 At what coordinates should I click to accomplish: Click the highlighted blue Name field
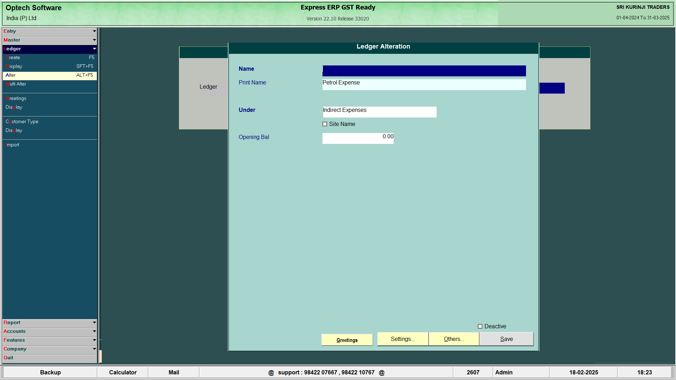[x=424, y=71]
